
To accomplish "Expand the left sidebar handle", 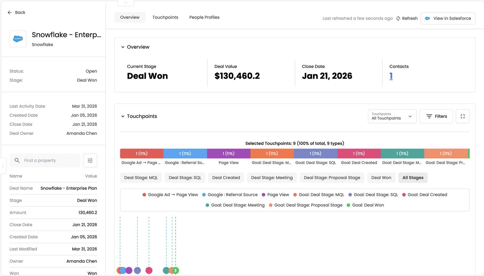I will coord(3,166).
